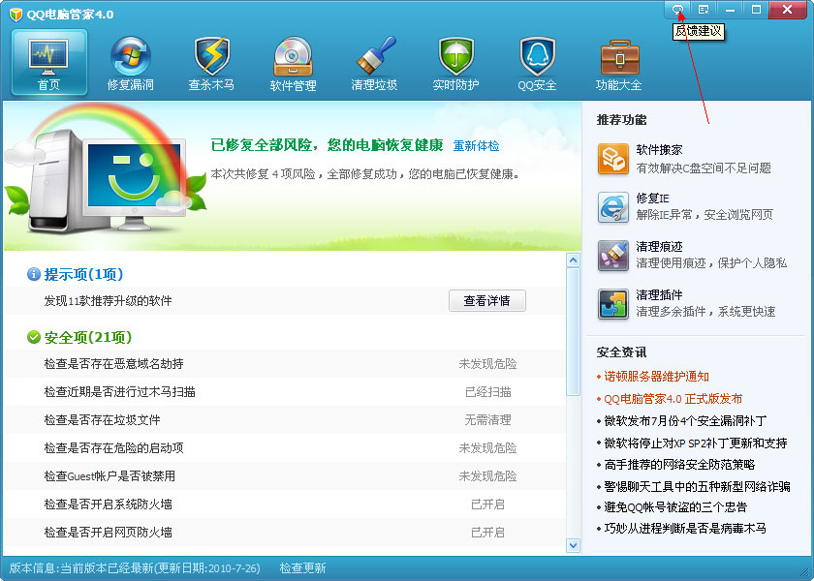Screen dimensions: 814x581
Task: Click the 有效解决C盘空间不足问题 description
Action: click(x=704, y=168)
